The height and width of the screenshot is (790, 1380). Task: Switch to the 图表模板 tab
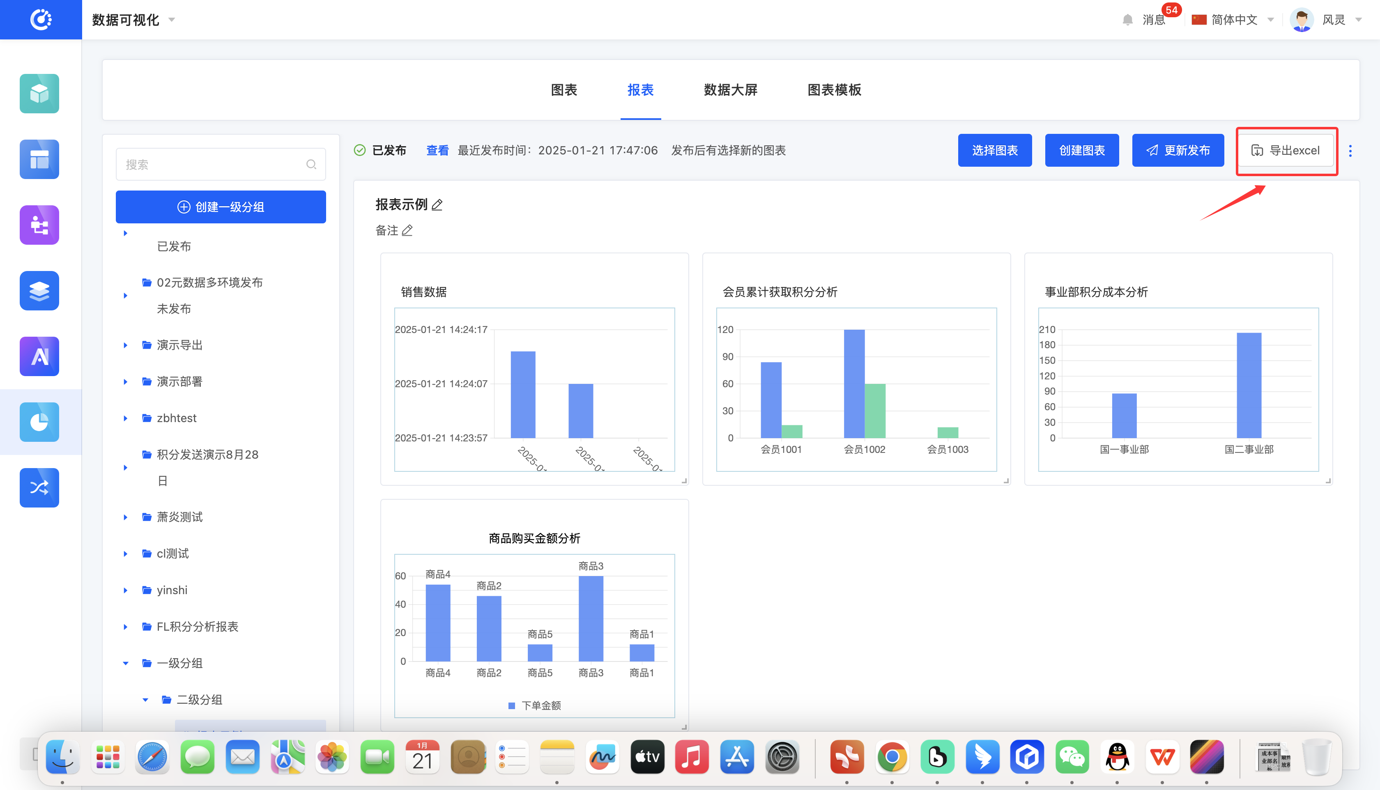click(x=834, y=90)
